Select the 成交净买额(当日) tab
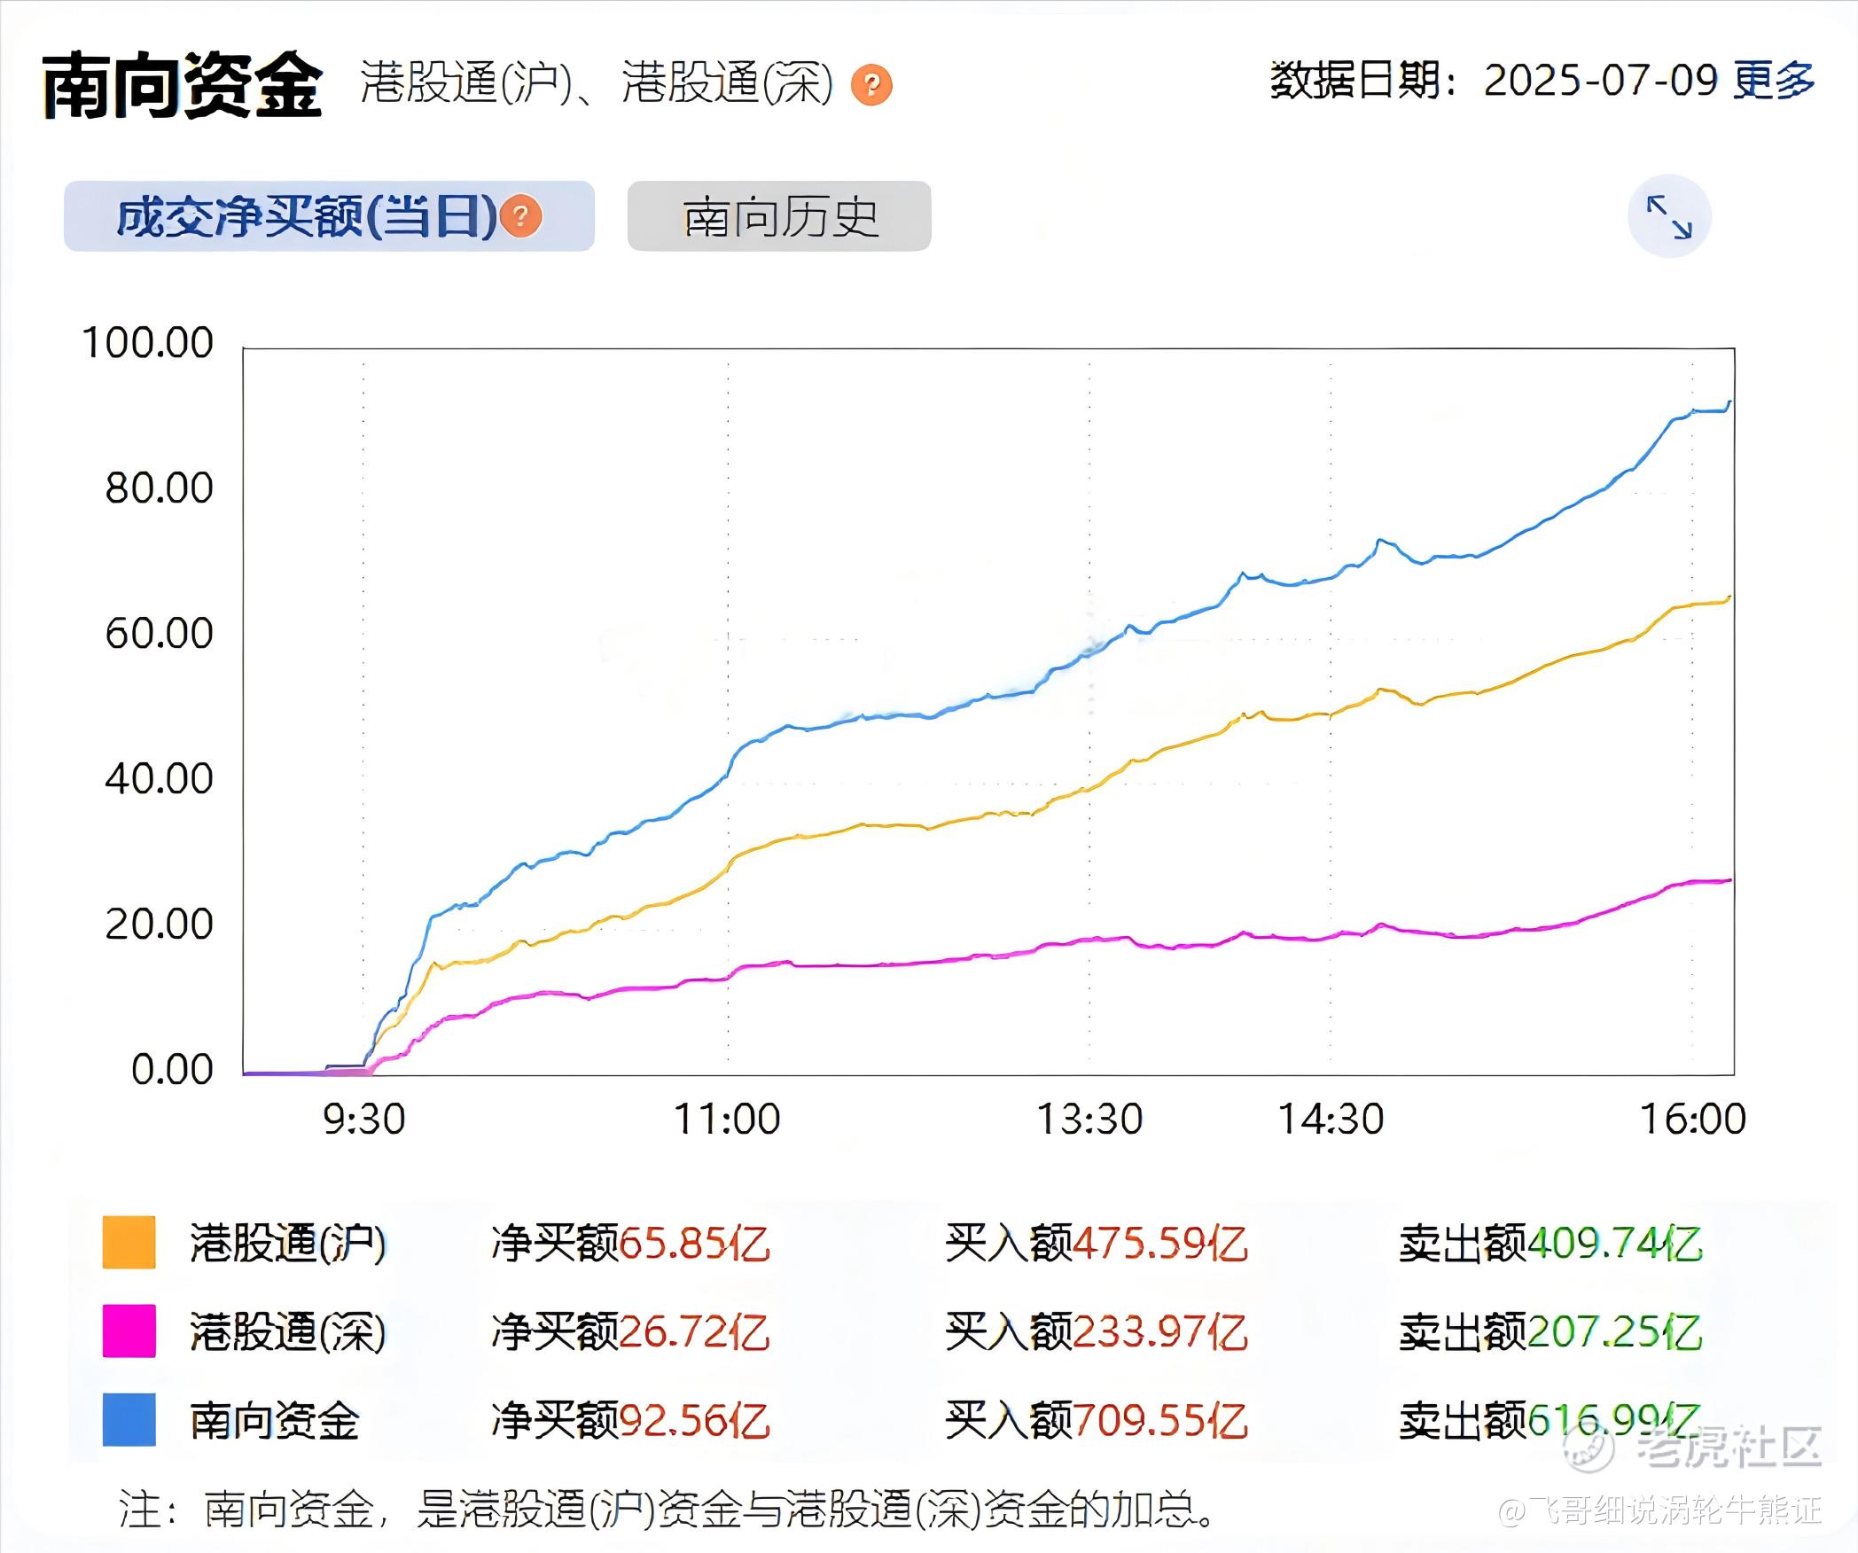 tap(329, 216)
